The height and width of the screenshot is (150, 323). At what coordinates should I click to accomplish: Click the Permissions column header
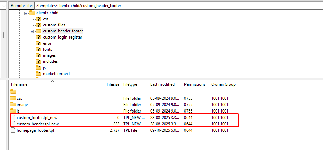coord(195,84)
